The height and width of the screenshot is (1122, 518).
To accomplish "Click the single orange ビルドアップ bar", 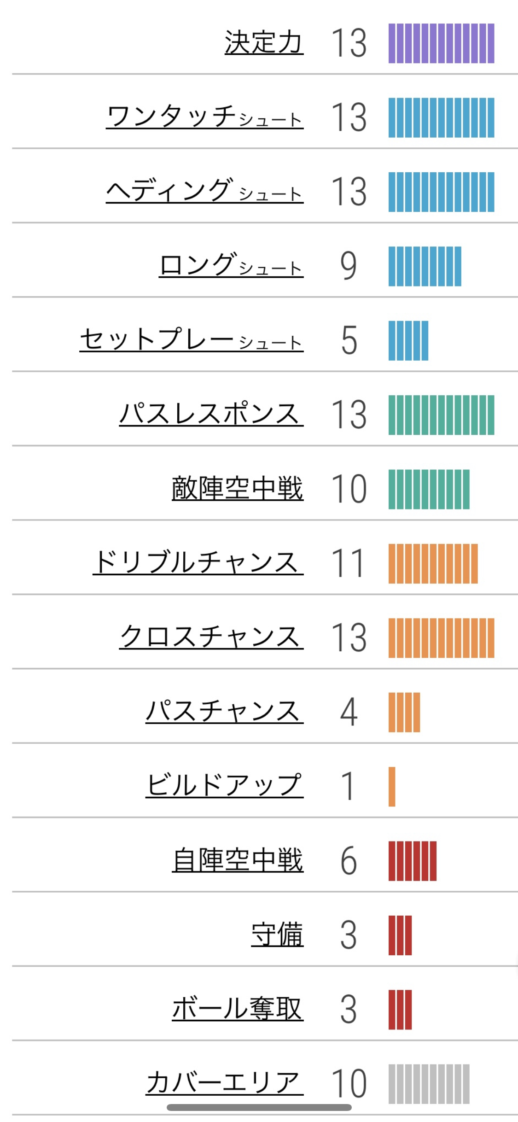I will coord(392,787).
